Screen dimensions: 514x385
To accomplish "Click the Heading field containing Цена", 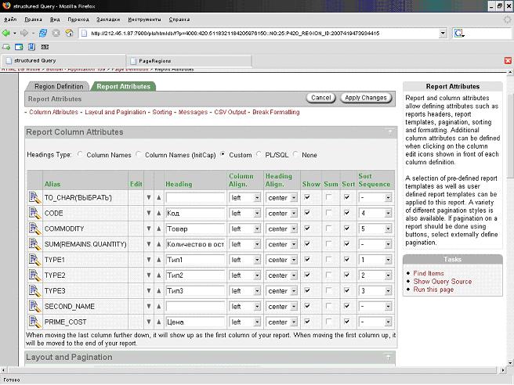I will tap(195, 322).
